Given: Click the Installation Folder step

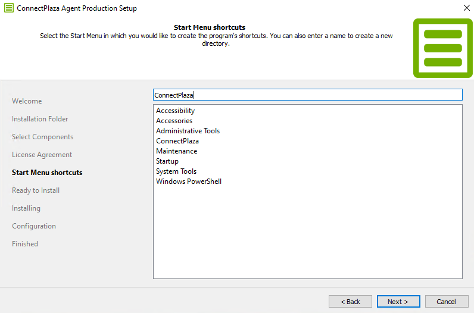Looking at the screenshot, I should [40, 119].
